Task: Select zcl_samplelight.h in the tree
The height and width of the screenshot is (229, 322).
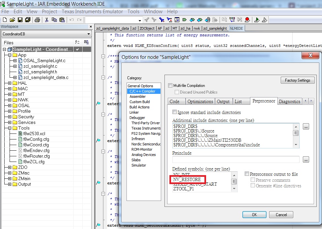Action: 40,72
